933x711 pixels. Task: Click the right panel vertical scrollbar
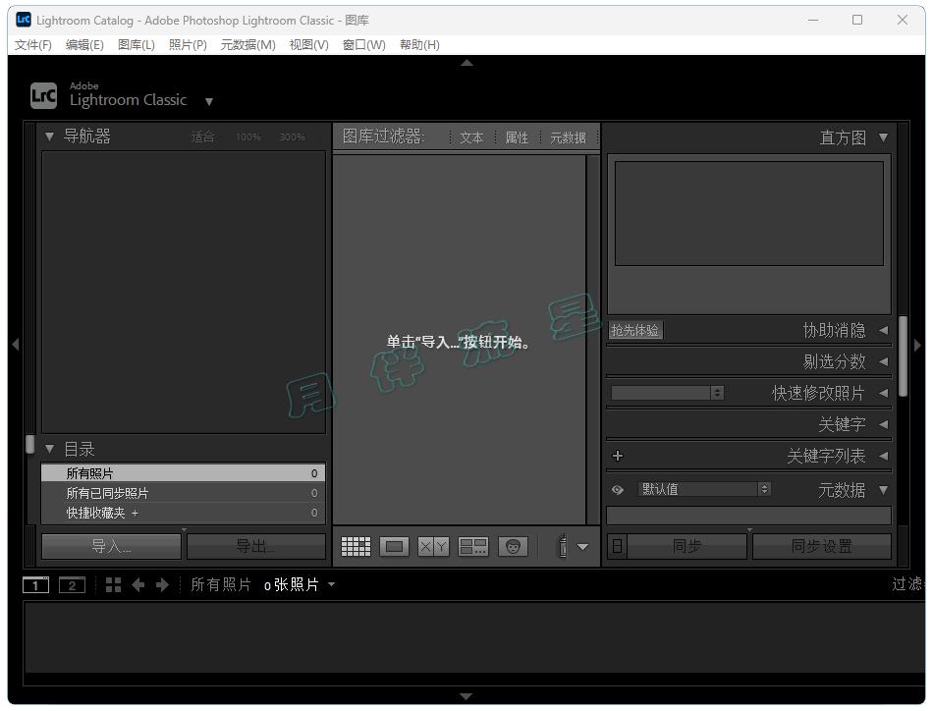(903, 344)
